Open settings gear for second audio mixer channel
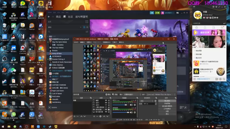Viewport: 230px width, 129px height. click(135, 112)
